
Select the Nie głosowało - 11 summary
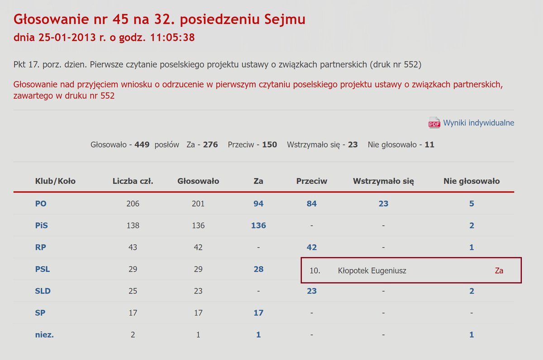(401, 145)
